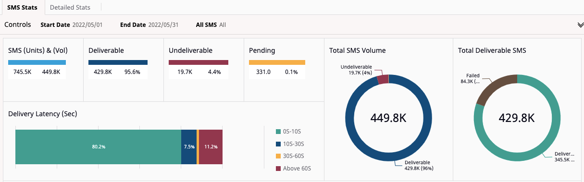Click the dark blue Deliverable bar
584x182 pixels.
[118, 62]
